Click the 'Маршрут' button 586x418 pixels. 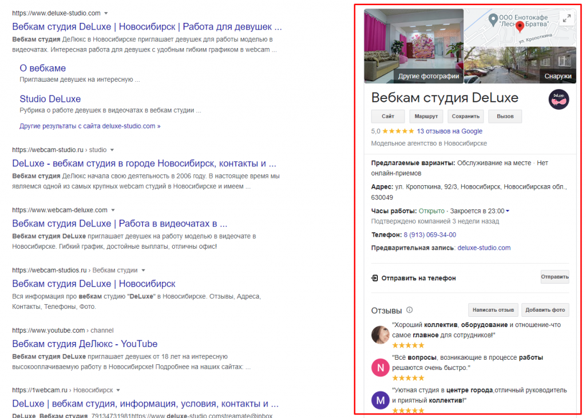426,116
